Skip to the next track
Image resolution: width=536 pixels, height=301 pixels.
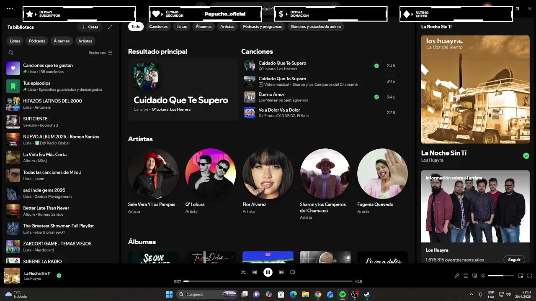(x=281, y=272)
